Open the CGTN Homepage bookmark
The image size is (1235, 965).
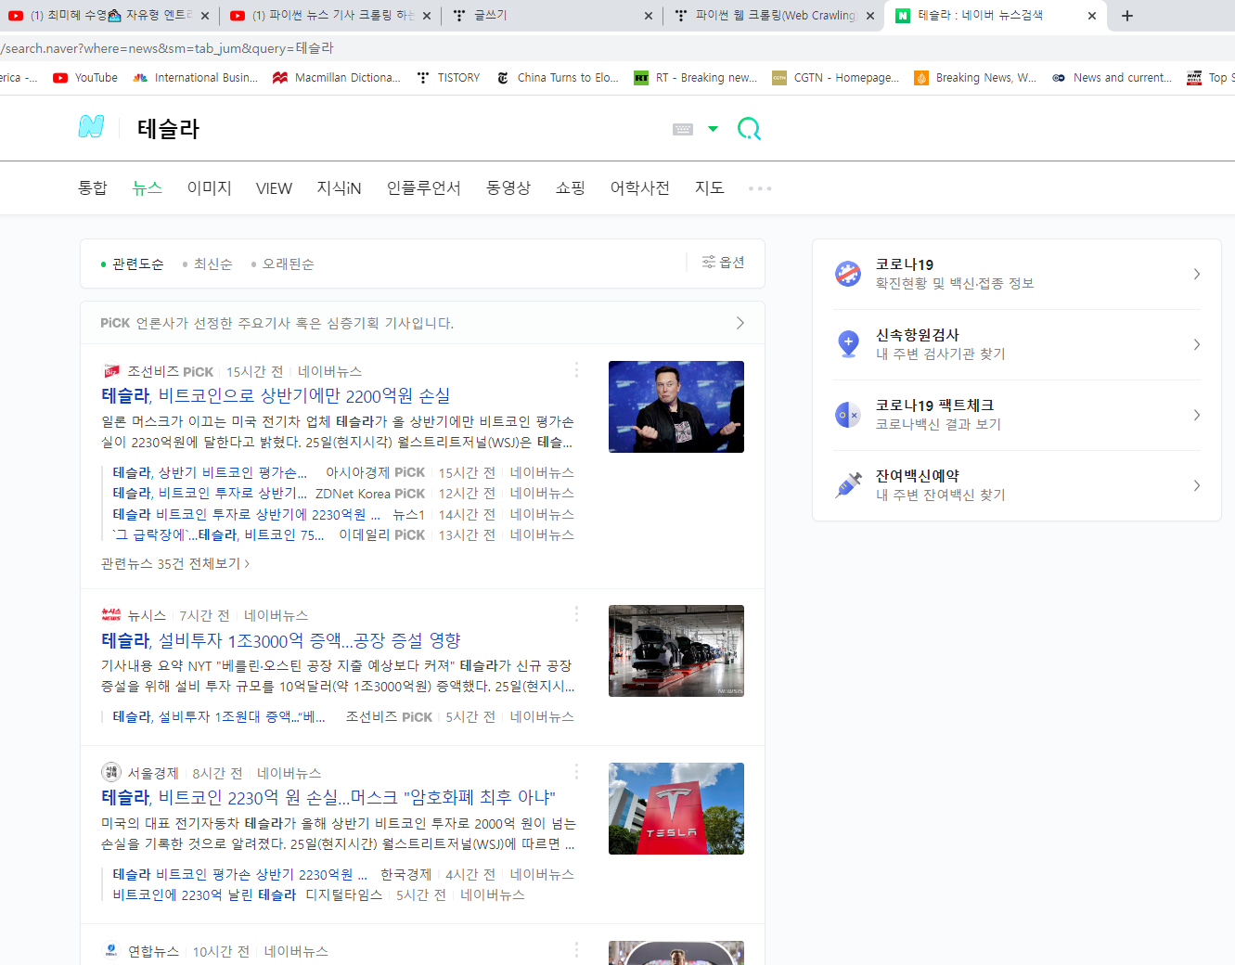836,78
